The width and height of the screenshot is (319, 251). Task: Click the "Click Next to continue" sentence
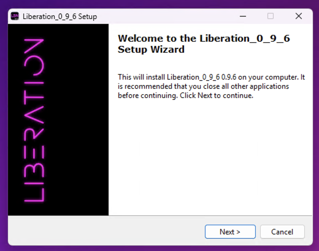click(217, 96)
